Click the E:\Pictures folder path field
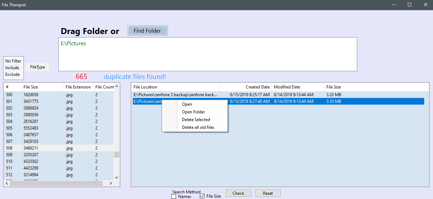This screenshot has height=199, width=433. 208,54
